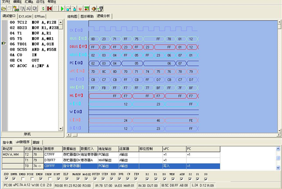Click the 联机 button under code list

click(28, 134)
